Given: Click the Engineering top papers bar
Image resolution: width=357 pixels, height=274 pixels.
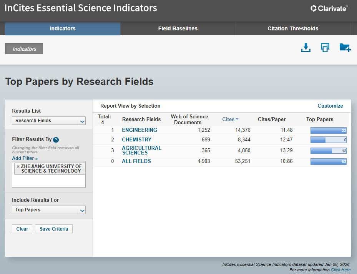Looking at the screenshot, I should coord(328,130).
